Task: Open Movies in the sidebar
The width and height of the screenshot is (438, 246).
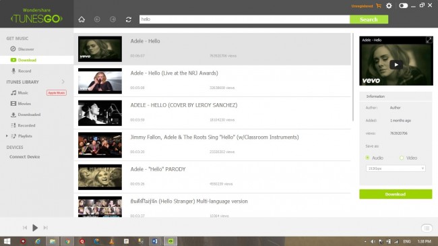Action: [x=24, y=103]
